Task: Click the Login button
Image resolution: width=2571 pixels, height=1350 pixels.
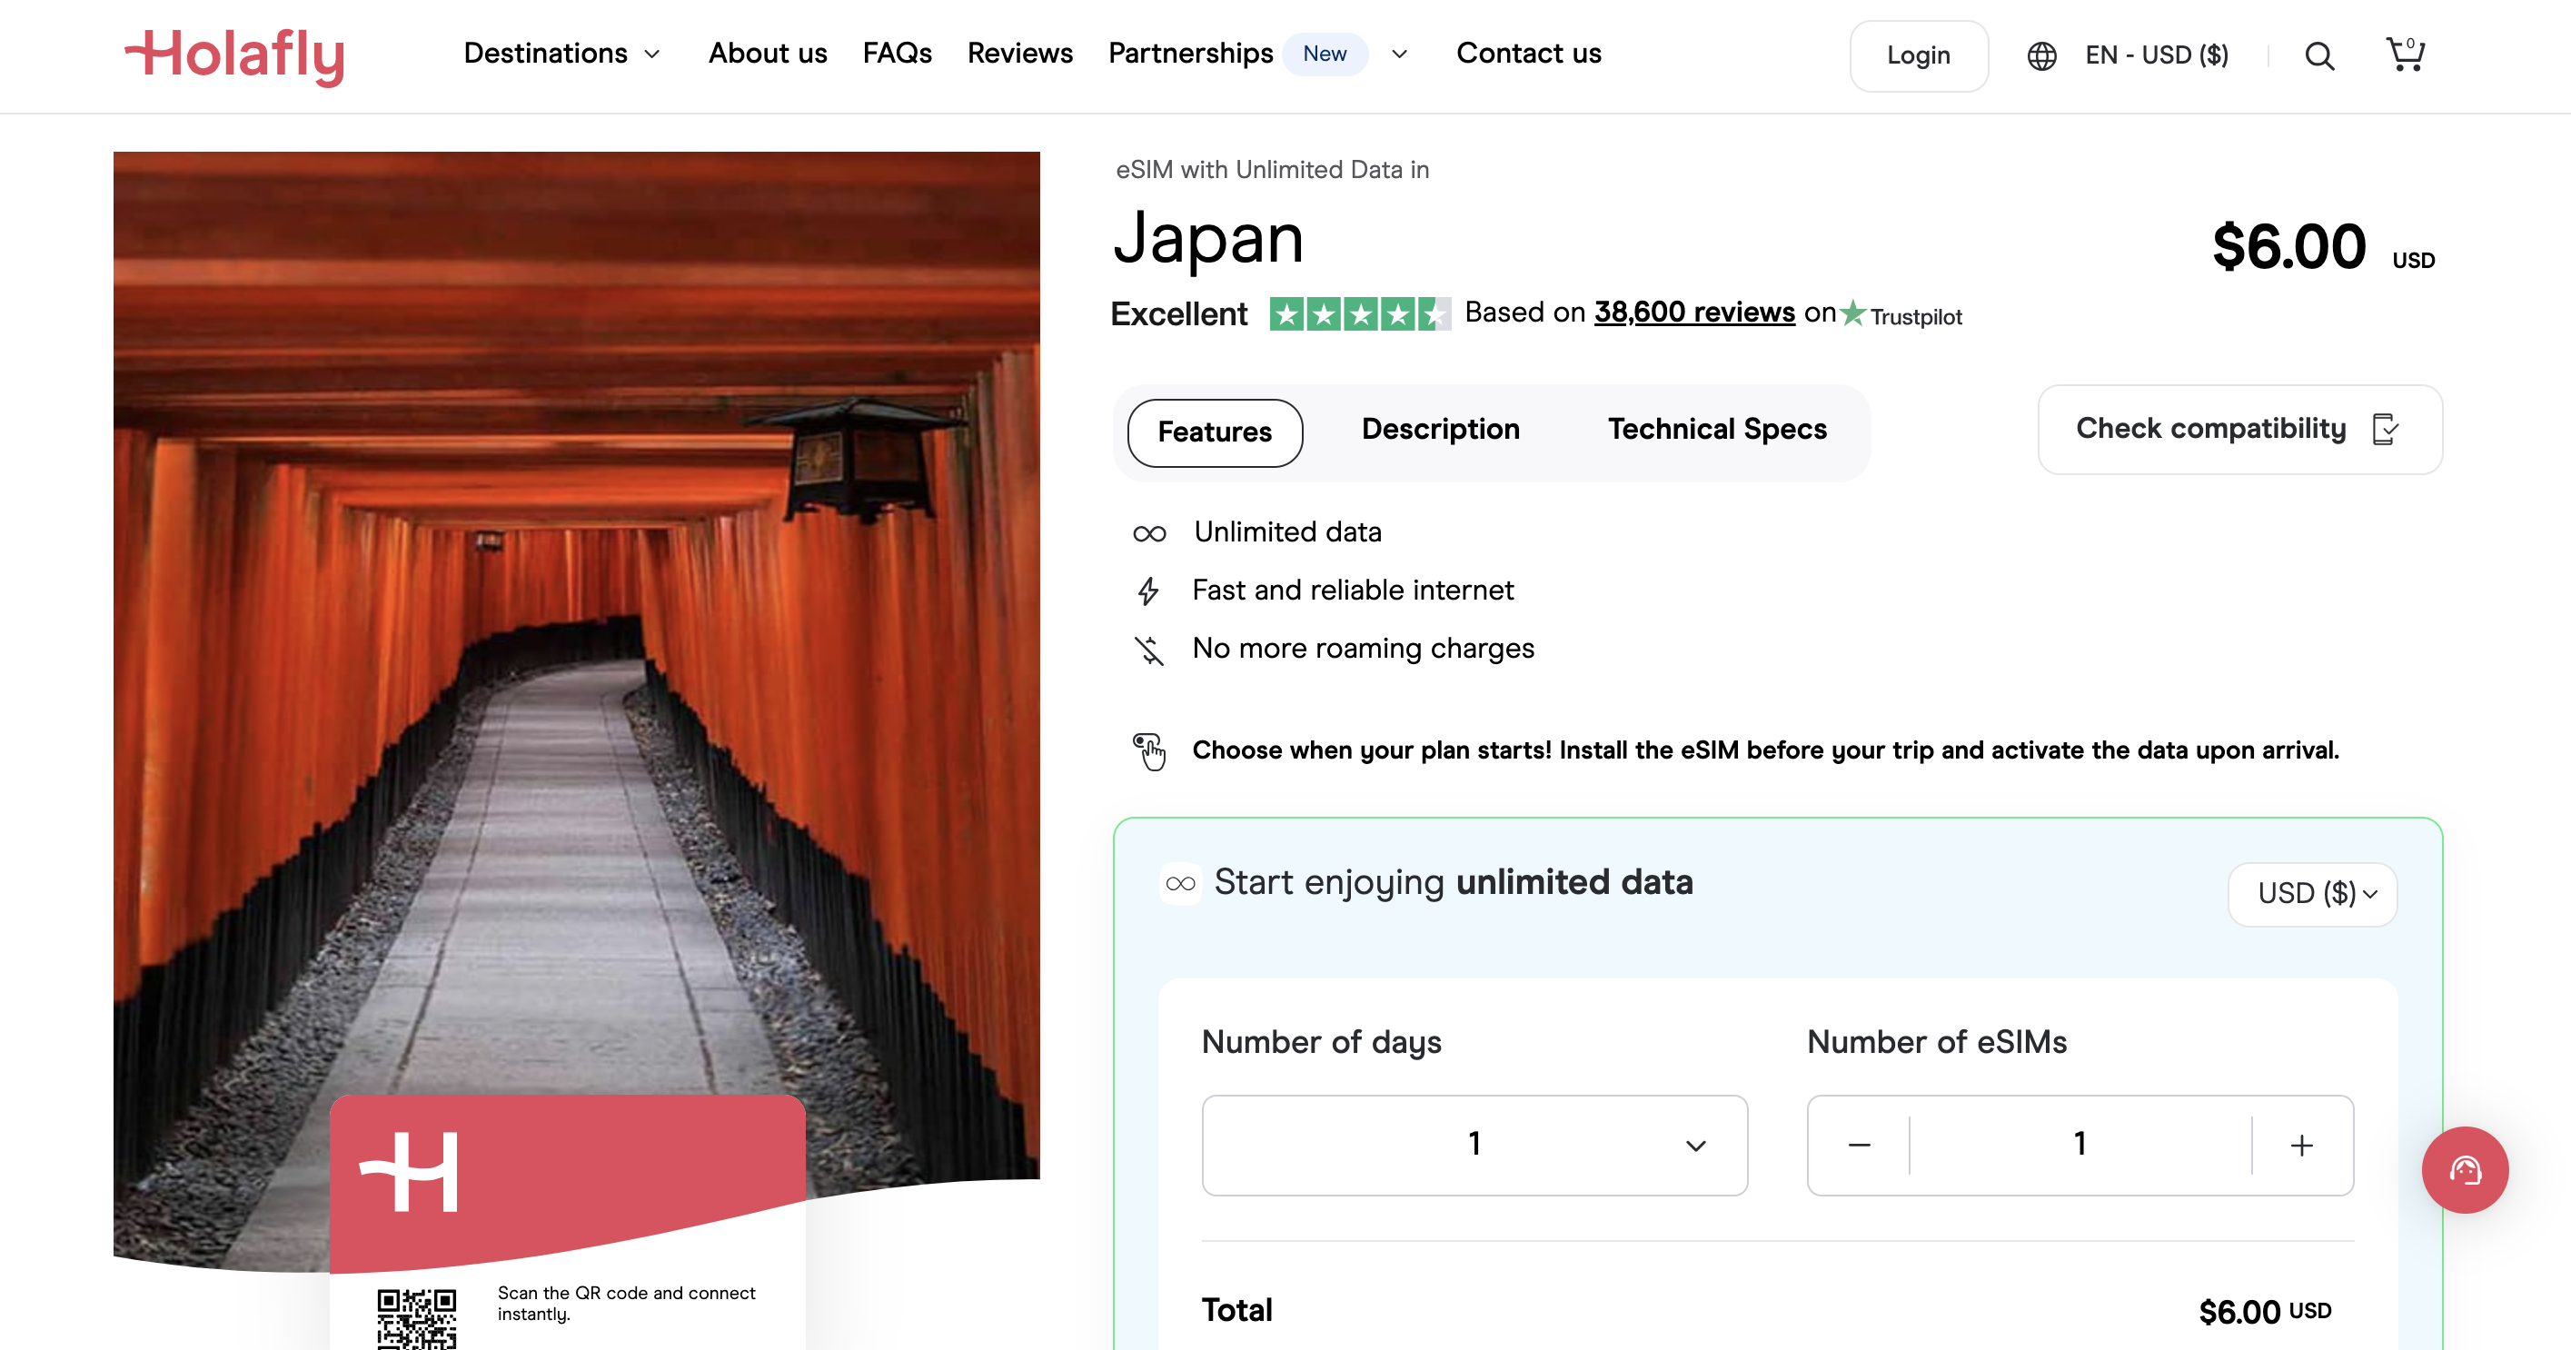Action: click(x=1919, y=56)
